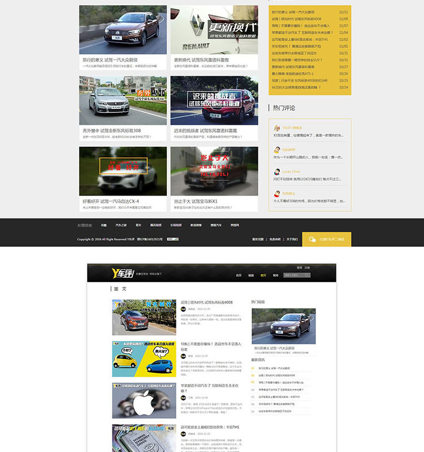Open the 视频 nav tab
The width and height of the screenshot is (424, 452).
tap(251, 275)
